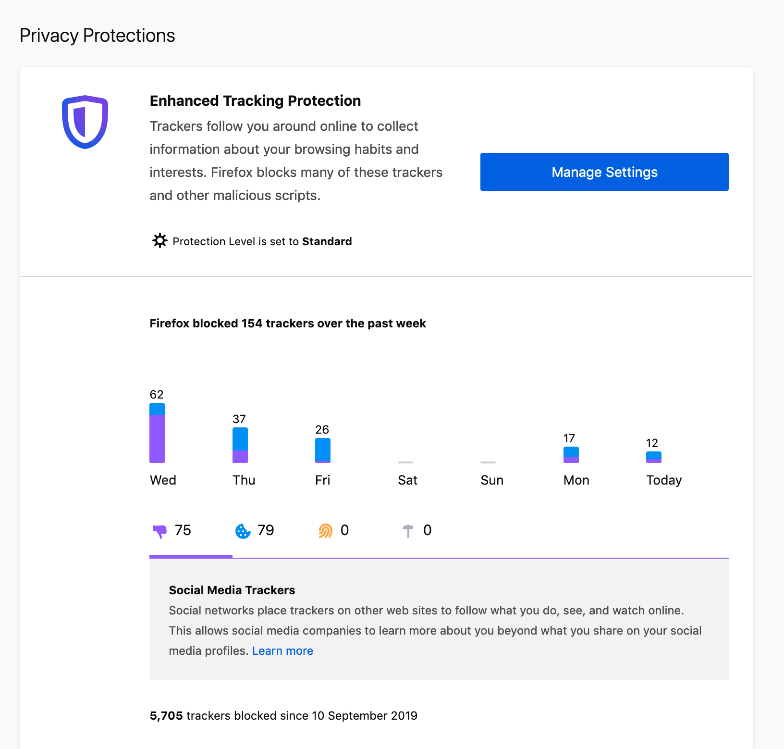Click the Wednesday bar showing 62 trackers

pyautogui.click(x=157, y=433)
